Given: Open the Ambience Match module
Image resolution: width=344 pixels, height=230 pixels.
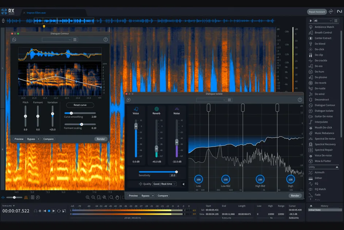Looking at the screenshot, I should click(322, 27).
